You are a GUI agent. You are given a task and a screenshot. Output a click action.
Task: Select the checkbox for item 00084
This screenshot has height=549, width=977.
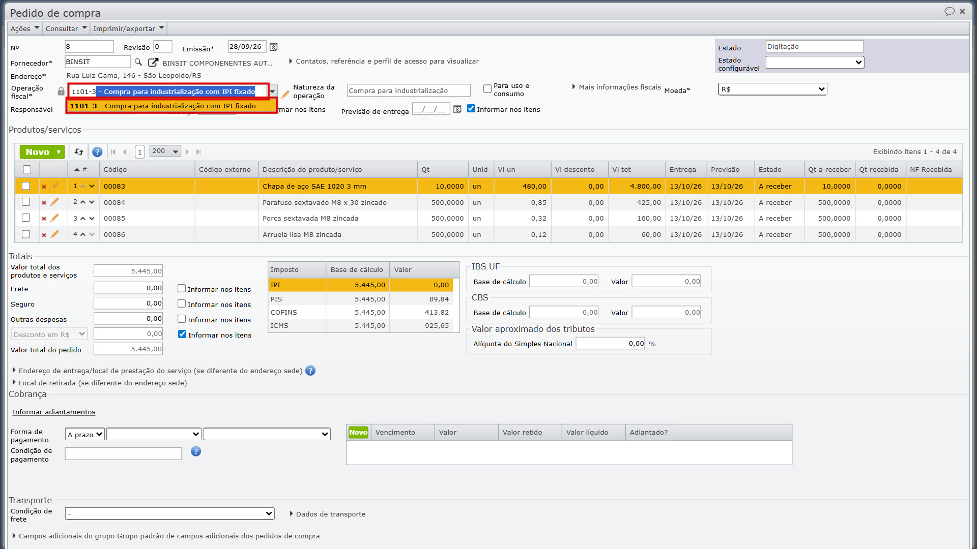pyautogui.click(x=26, y=202)
